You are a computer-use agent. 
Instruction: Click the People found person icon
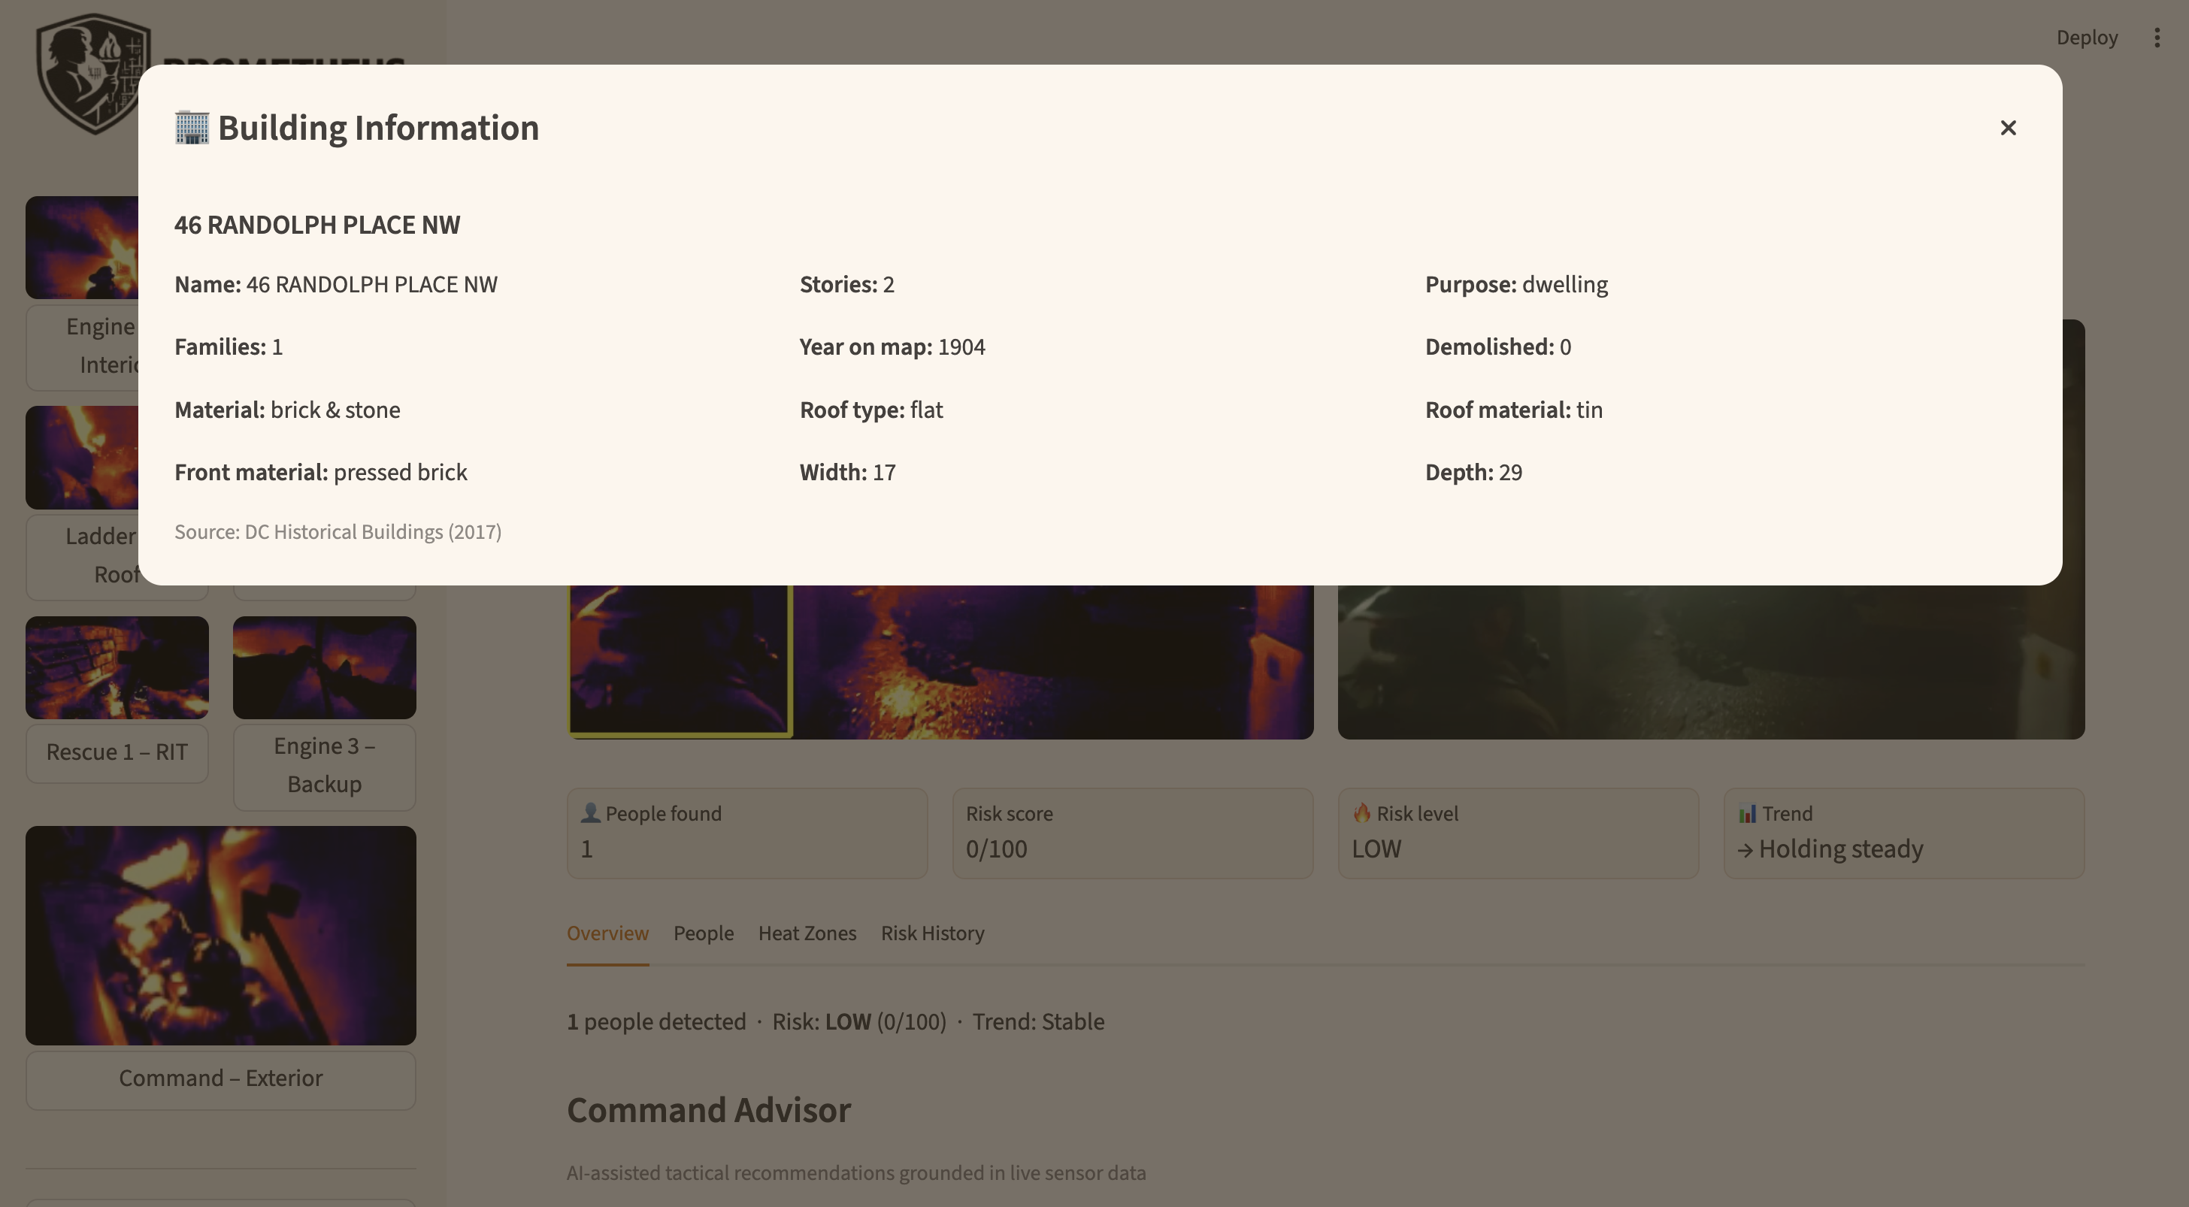click(x=590, y=813)
